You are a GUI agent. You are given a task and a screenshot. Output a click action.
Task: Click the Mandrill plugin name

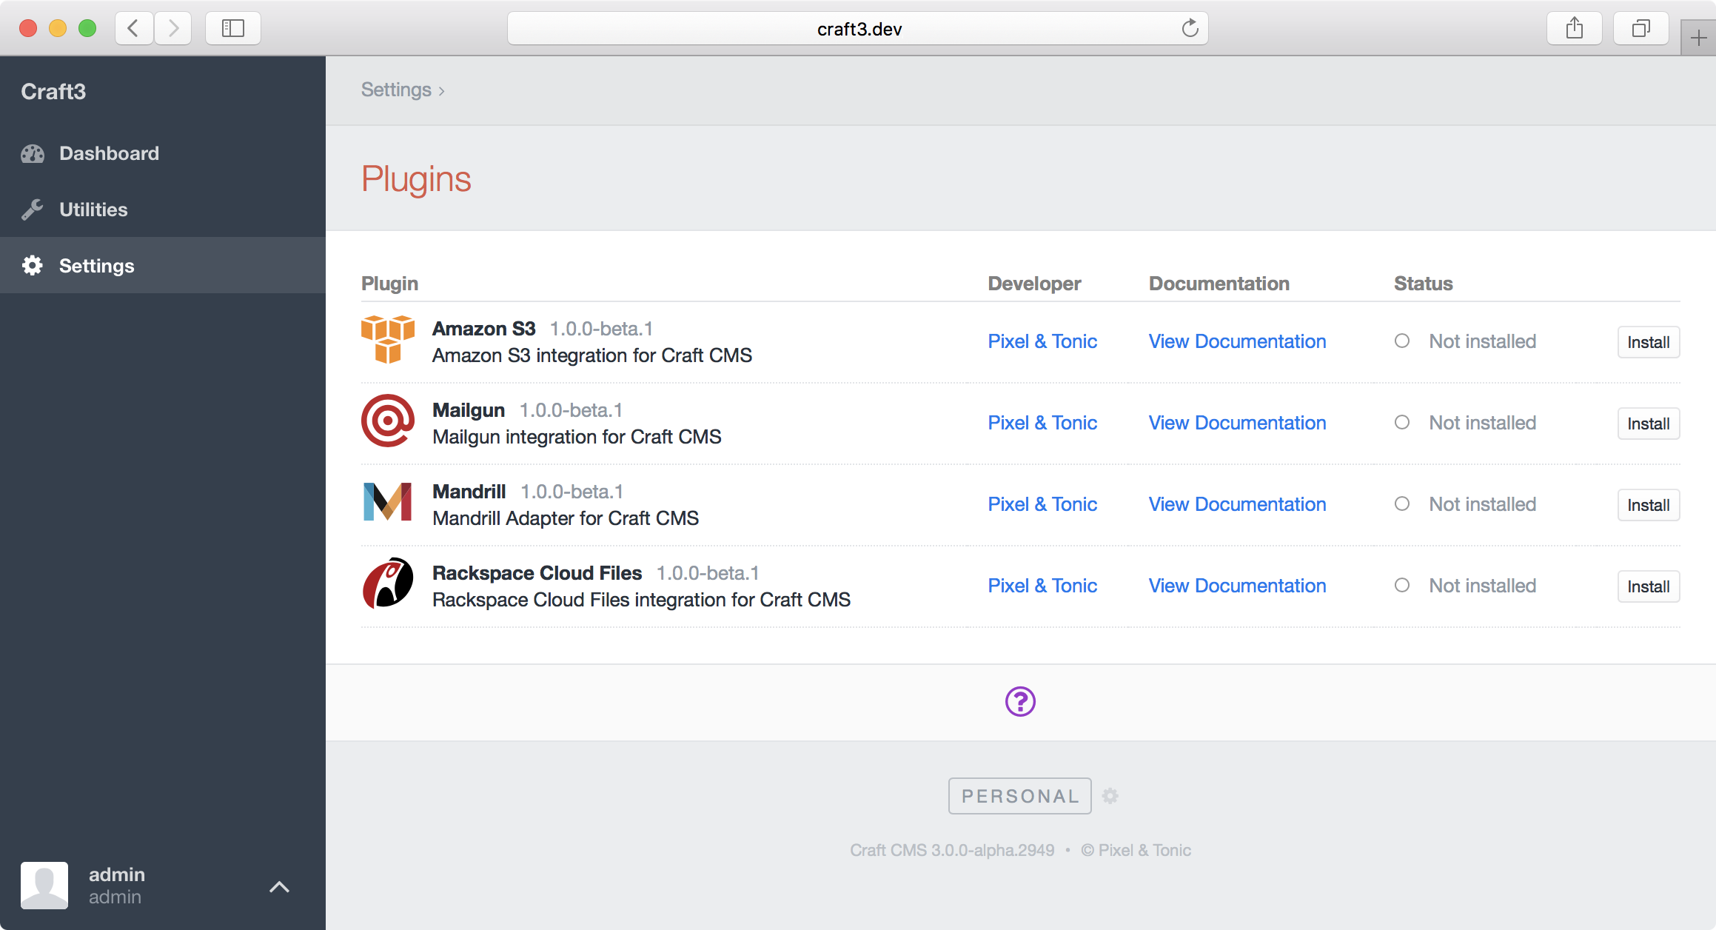pyautogui.click(x=469, y=491)
